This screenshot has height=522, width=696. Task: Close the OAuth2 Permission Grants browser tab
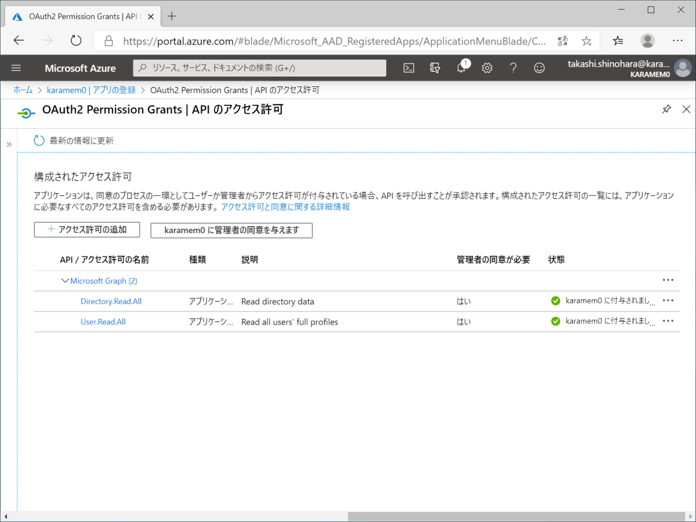point(151,16)
